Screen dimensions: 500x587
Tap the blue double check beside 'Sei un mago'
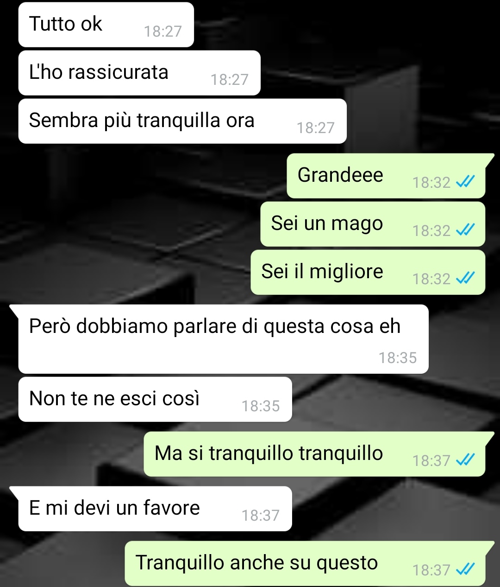pos(465,230)
